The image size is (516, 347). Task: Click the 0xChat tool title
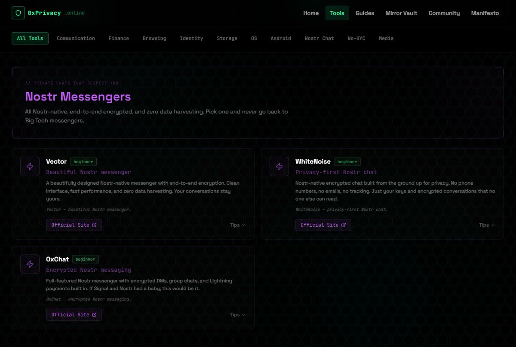point(57,259)
